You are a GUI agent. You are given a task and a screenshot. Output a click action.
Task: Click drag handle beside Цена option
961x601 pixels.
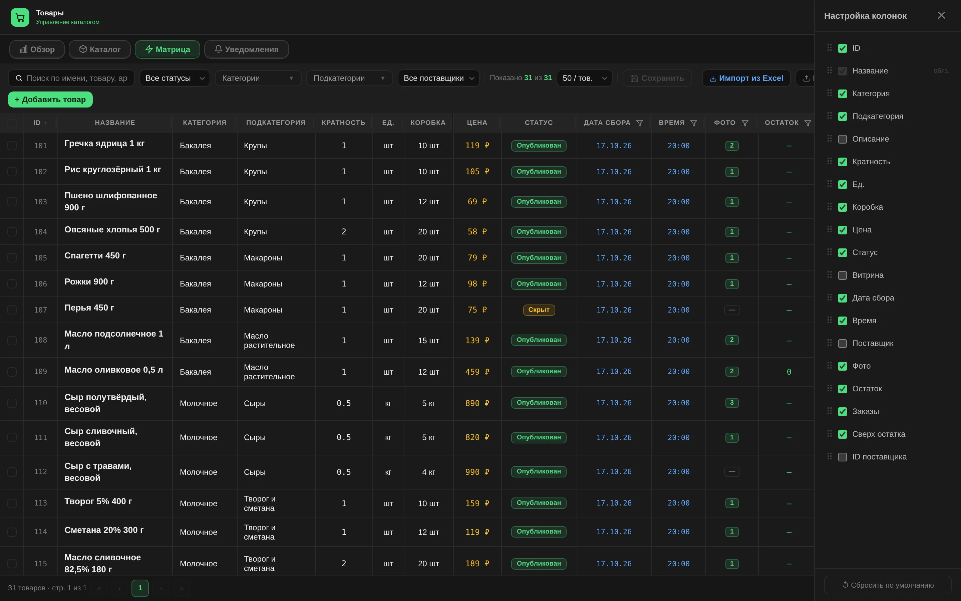829,229
